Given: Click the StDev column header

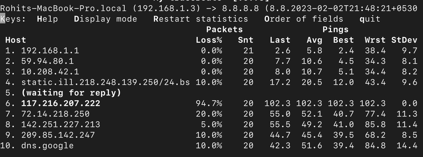Looking at the screenshot, I should click(x=404, y=40).
